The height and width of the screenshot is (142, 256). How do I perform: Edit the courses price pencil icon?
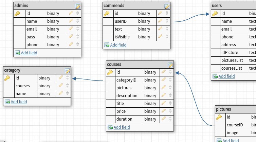click(164, 111)
